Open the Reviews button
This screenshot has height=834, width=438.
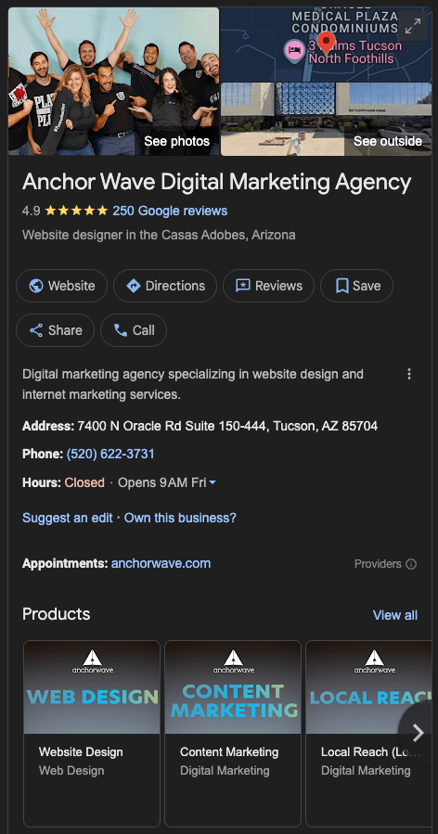[268, 286]
